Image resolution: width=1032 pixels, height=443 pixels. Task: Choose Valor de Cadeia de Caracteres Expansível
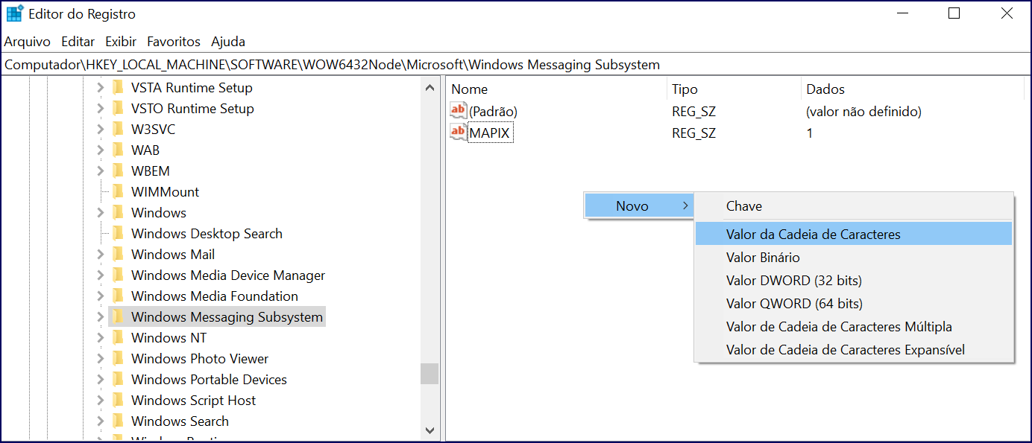pos(853,350)
